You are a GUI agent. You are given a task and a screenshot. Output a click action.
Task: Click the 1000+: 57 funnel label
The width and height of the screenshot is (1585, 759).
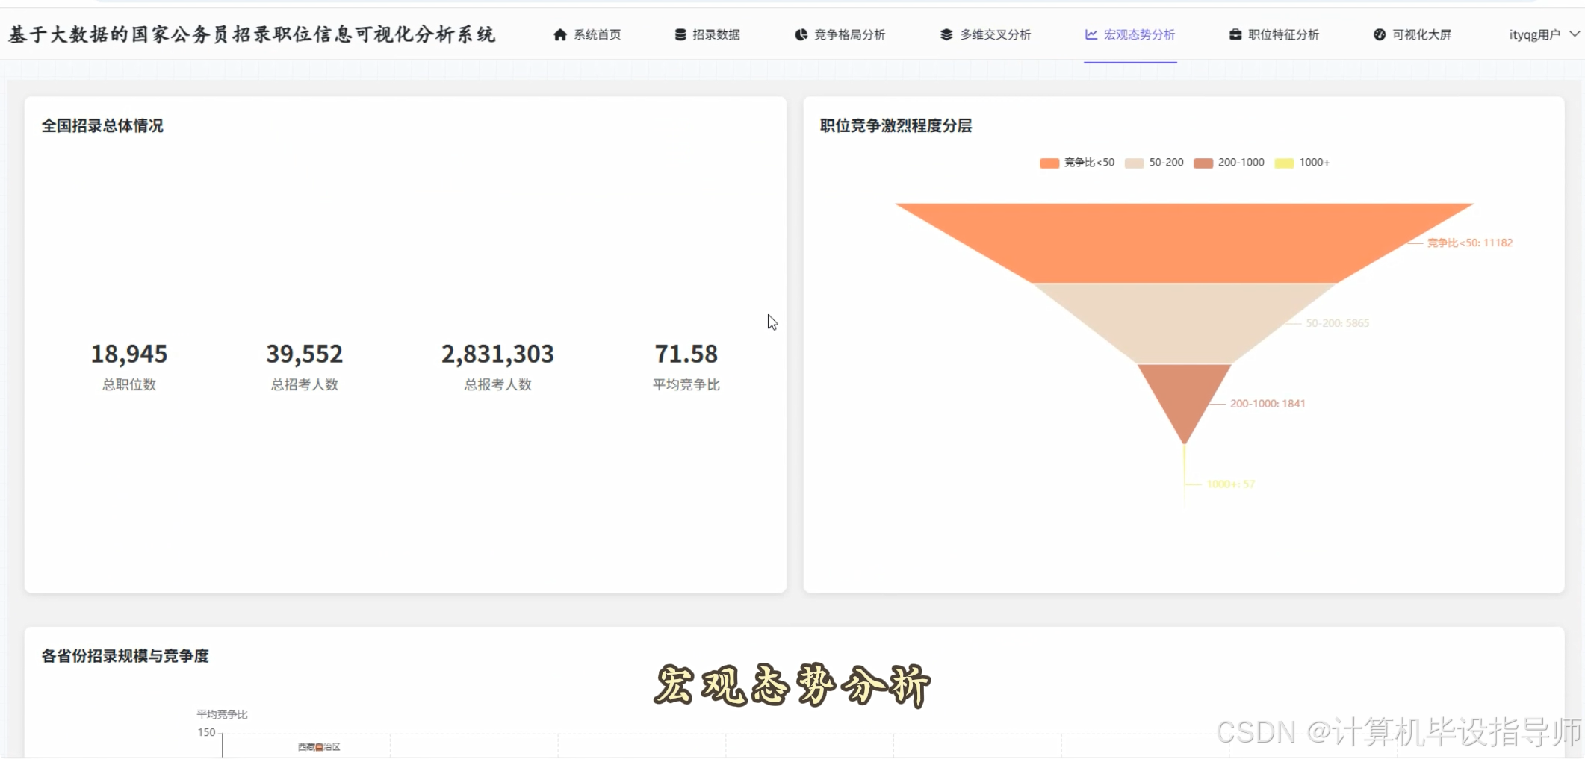1230,484
